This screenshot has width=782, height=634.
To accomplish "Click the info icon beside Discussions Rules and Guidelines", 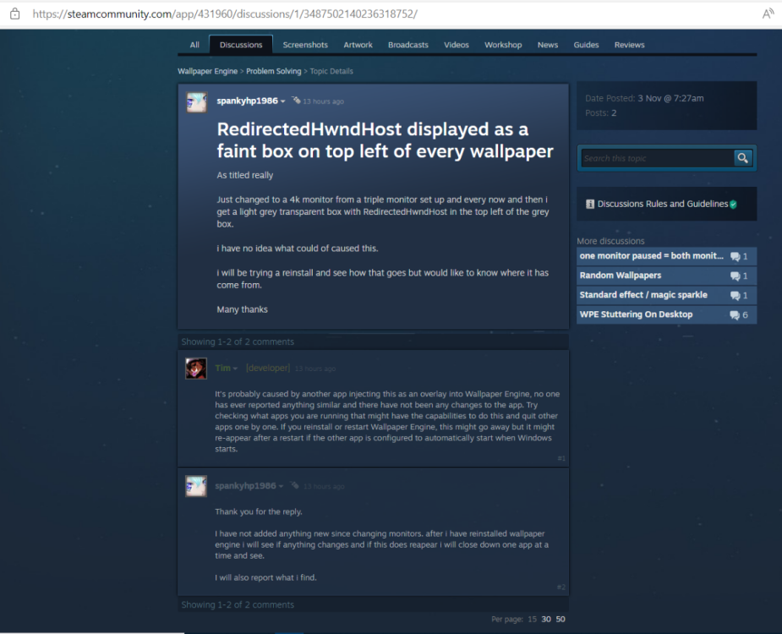I will [589, 204].
